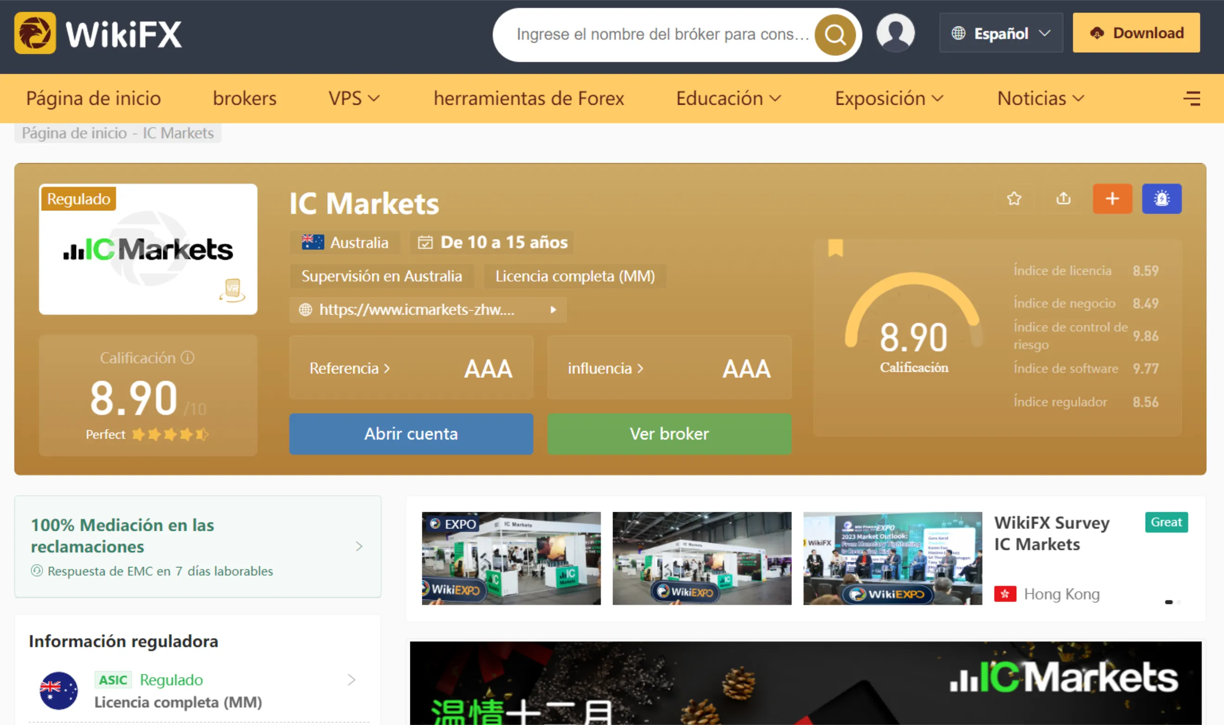Click the calendar years icon
Image resolution: width=1224 pixels, height=725 pixels.
coord(425,242)
